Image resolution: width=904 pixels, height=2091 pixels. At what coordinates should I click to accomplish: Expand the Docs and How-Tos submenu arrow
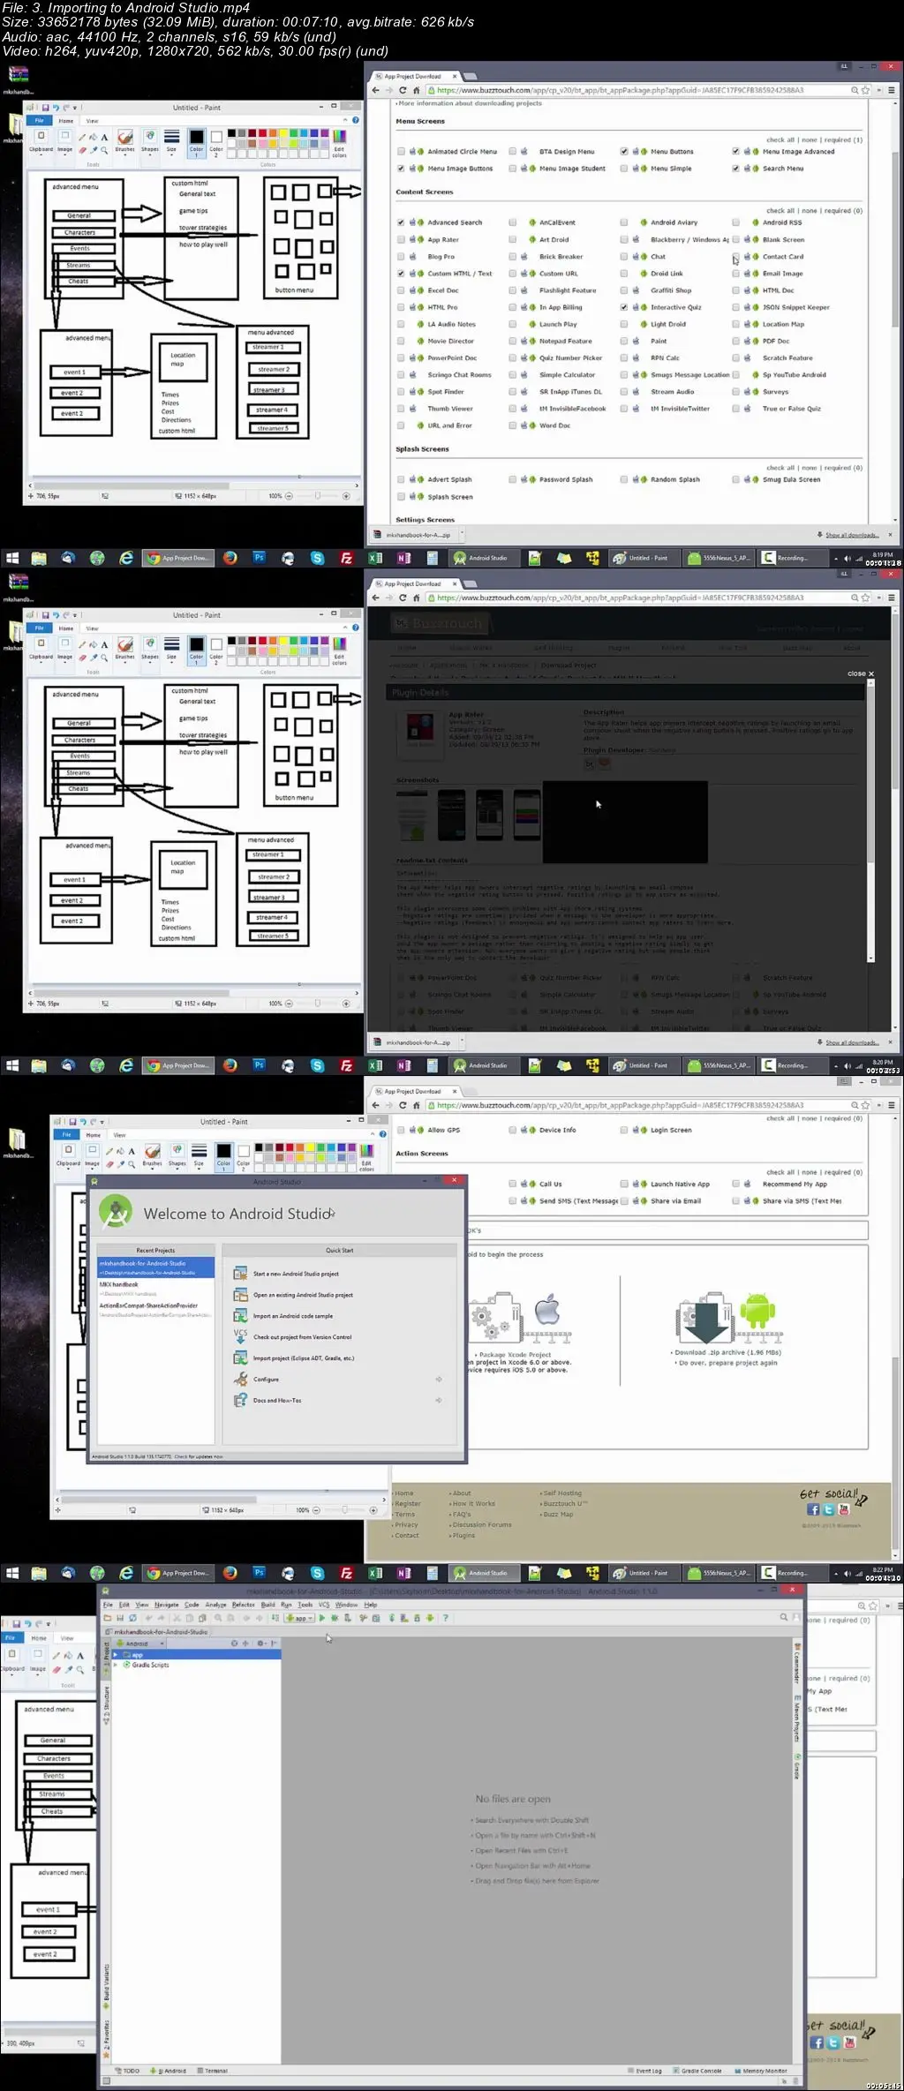coord(439,1401)
